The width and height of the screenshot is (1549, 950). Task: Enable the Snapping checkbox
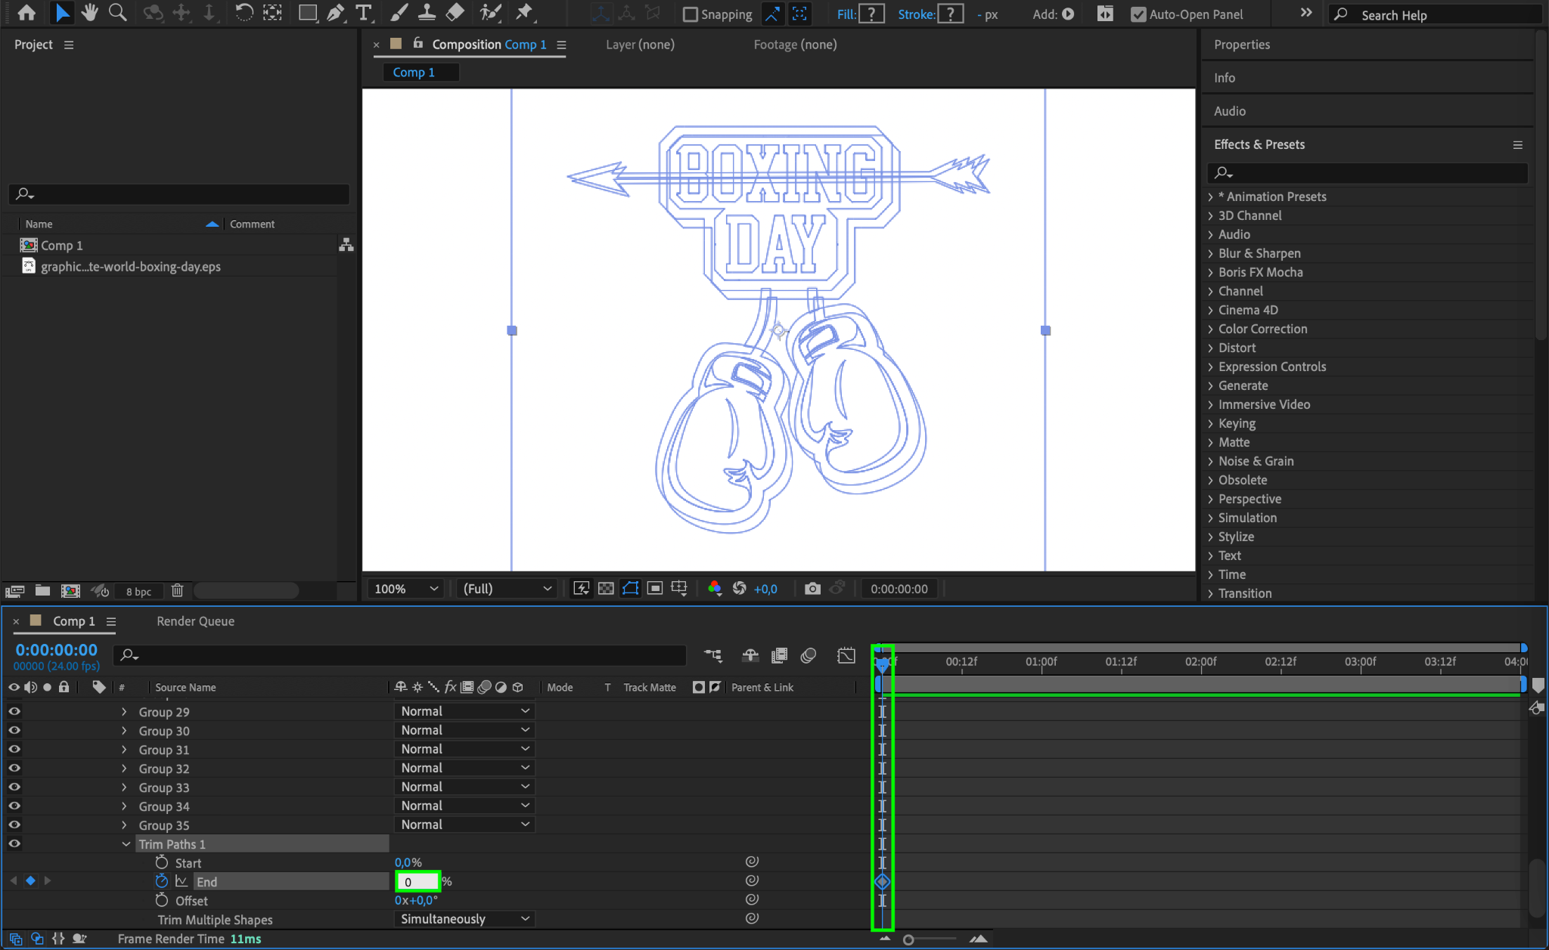coord(690,14)
